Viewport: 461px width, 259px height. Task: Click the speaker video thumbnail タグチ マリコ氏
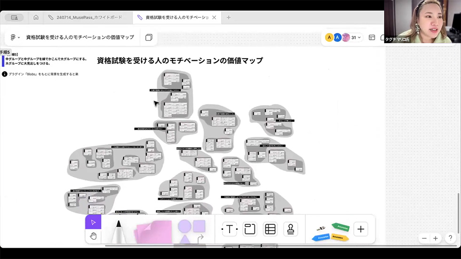tap(422, 22)
